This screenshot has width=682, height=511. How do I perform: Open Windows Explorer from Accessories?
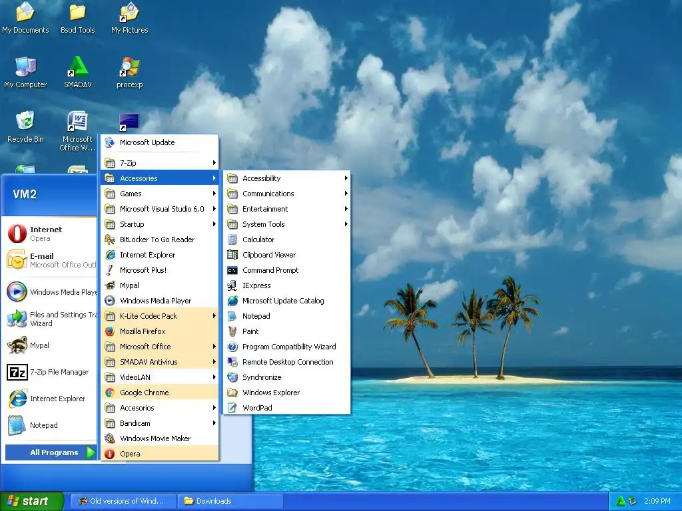point(286,393)
